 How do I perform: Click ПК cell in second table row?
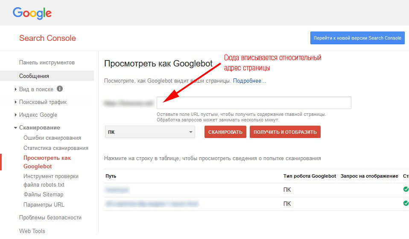tap(287, 204)
